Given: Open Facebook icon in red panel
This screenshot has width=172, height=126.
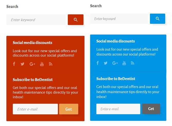Looking at the screenshot, I should tap(14, 64).
